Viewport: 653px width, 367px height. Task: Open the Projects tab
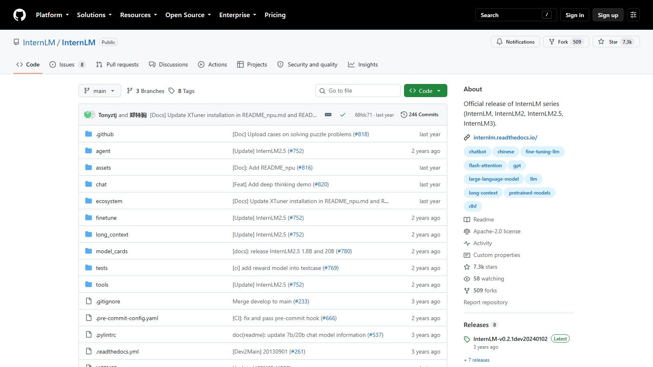252,64
